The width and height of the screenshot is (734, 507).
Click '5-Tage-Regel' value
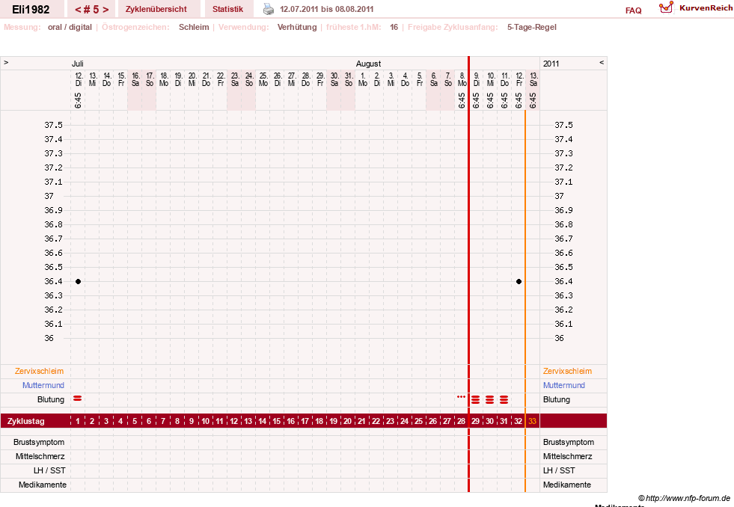[x=532, y=27]
